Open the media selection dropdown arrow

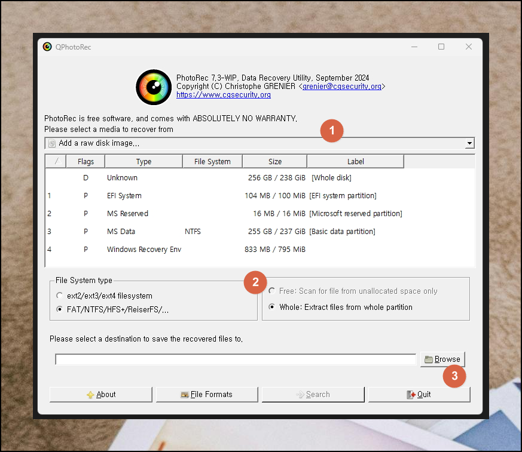click(469, 143)
